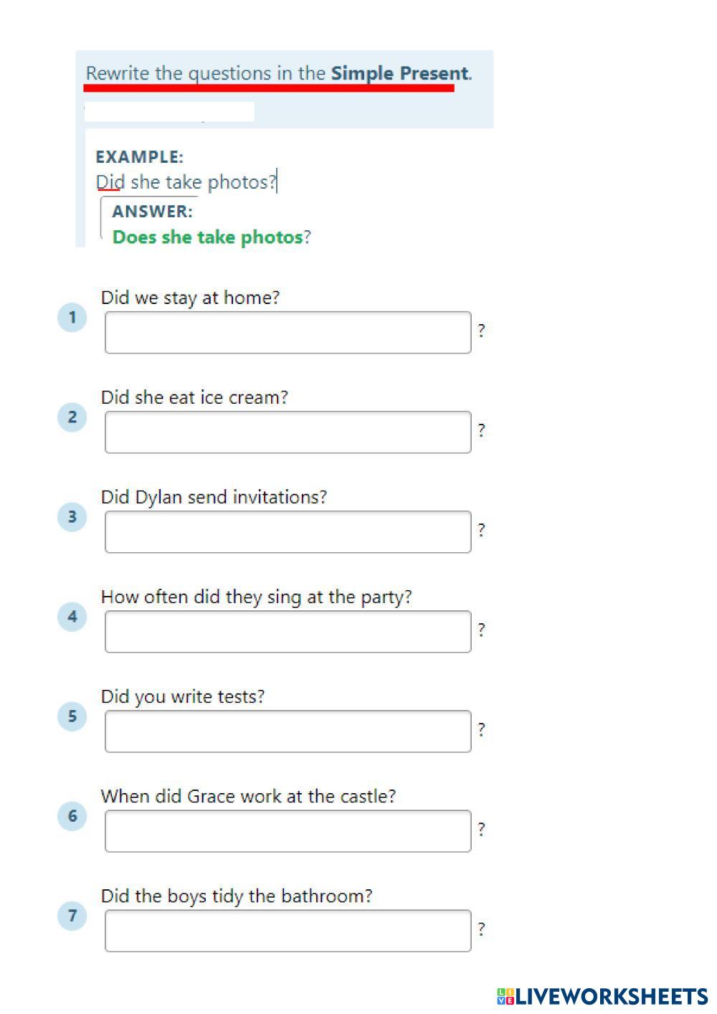
Task: Focus the answer field for question 4
Action: pyautogui.click(x=288, y=632)
